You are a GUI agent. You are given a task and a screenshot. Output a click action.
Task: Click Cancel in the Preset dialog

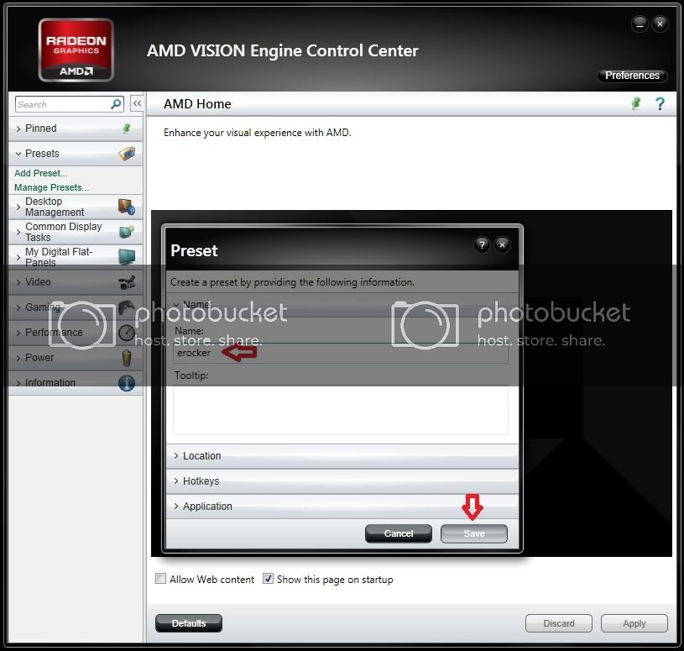click(x=399, y=533)
